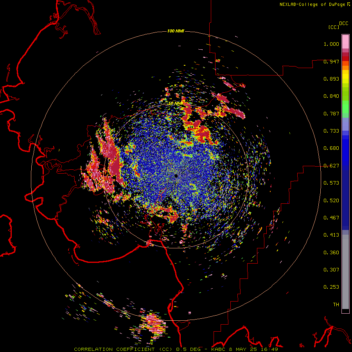Select the 0.520 legend value
352x352 pixels.
[331, 201]
